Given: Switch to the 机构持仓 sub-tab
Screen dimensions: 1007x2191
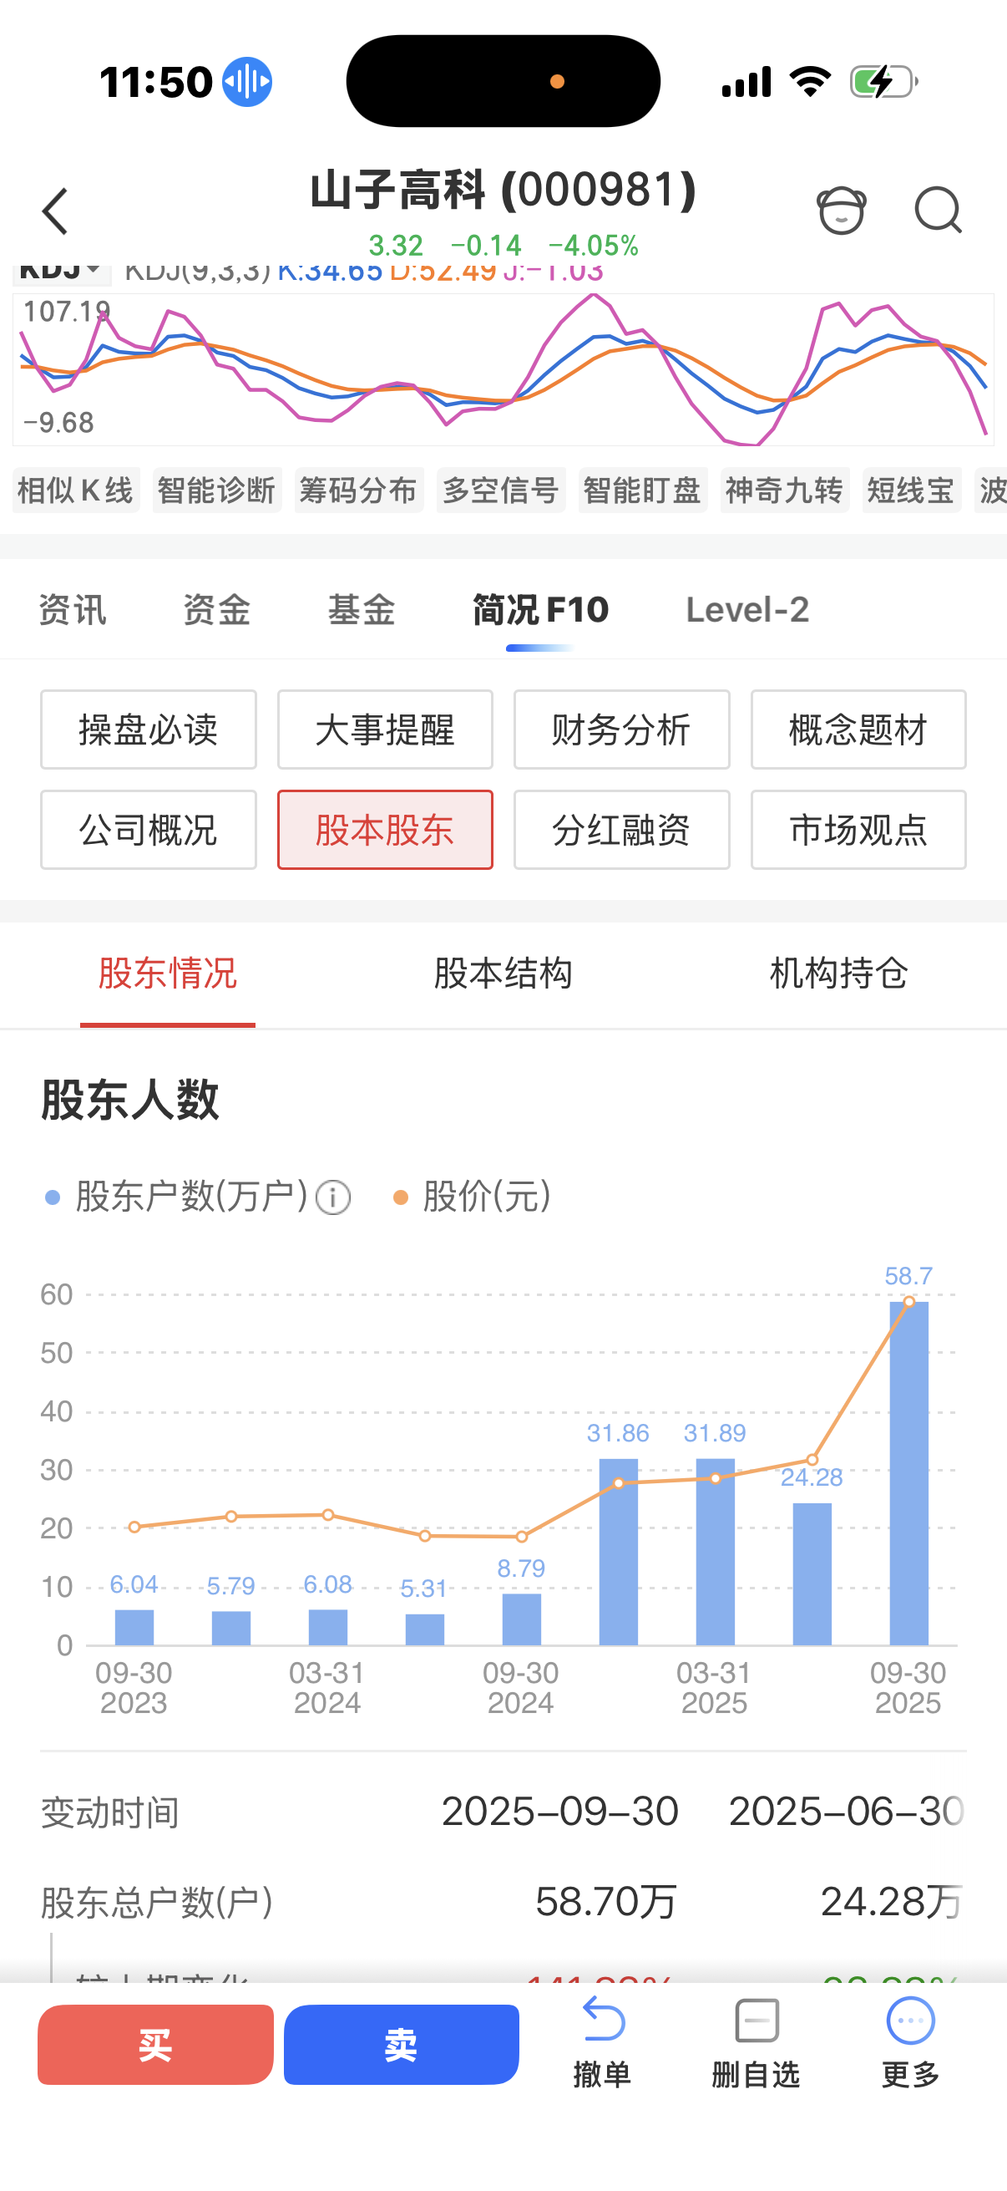Looking at the screenshot, I should click(x=838, y=973).
